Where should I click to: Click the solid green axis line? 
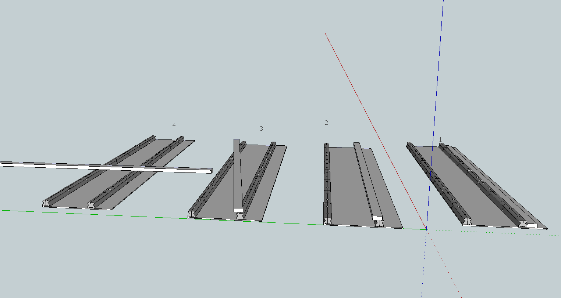click(x=110, y=214)
